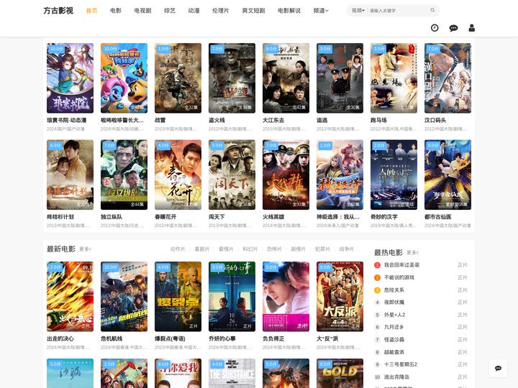Open the 神级选择 anime poster
Screen dimensions: 518x388
click(x=340, y=175)
